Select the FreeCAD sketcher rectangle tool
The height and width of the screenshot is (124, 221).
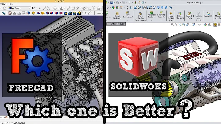(73, 8)
